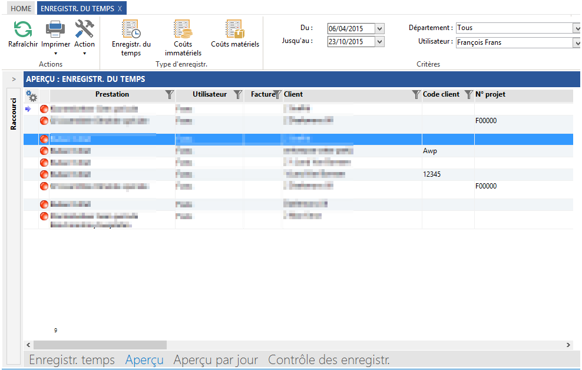Open the Contrôle des enregistr. tab
The width and height of the screenshot is (582, 370).
329,359
